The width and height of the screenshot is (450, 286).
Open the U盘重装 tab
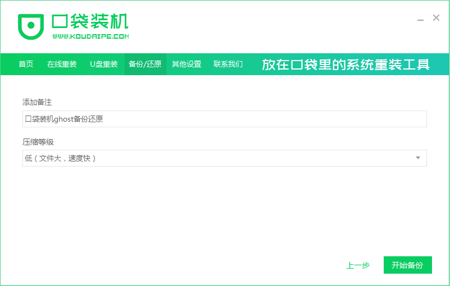(104, 64)
